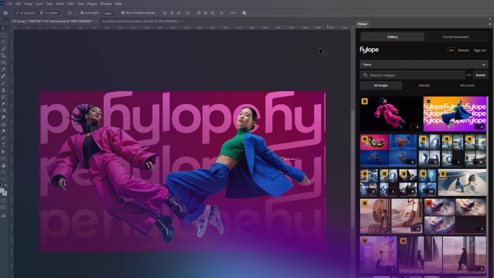Click align horizontal centers icon
The image size is (494, 278).
click(172, 13)
